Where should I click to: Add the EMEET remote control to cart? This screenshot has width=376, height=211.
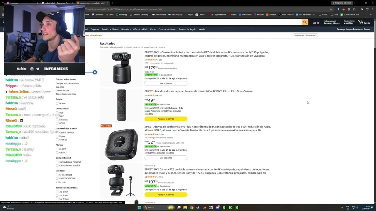coord(166,119)
